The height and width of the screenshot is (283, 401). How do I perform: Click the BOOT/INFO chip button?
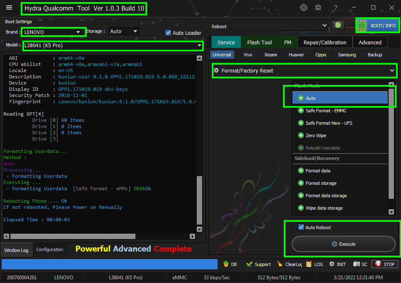click(377, 26)
